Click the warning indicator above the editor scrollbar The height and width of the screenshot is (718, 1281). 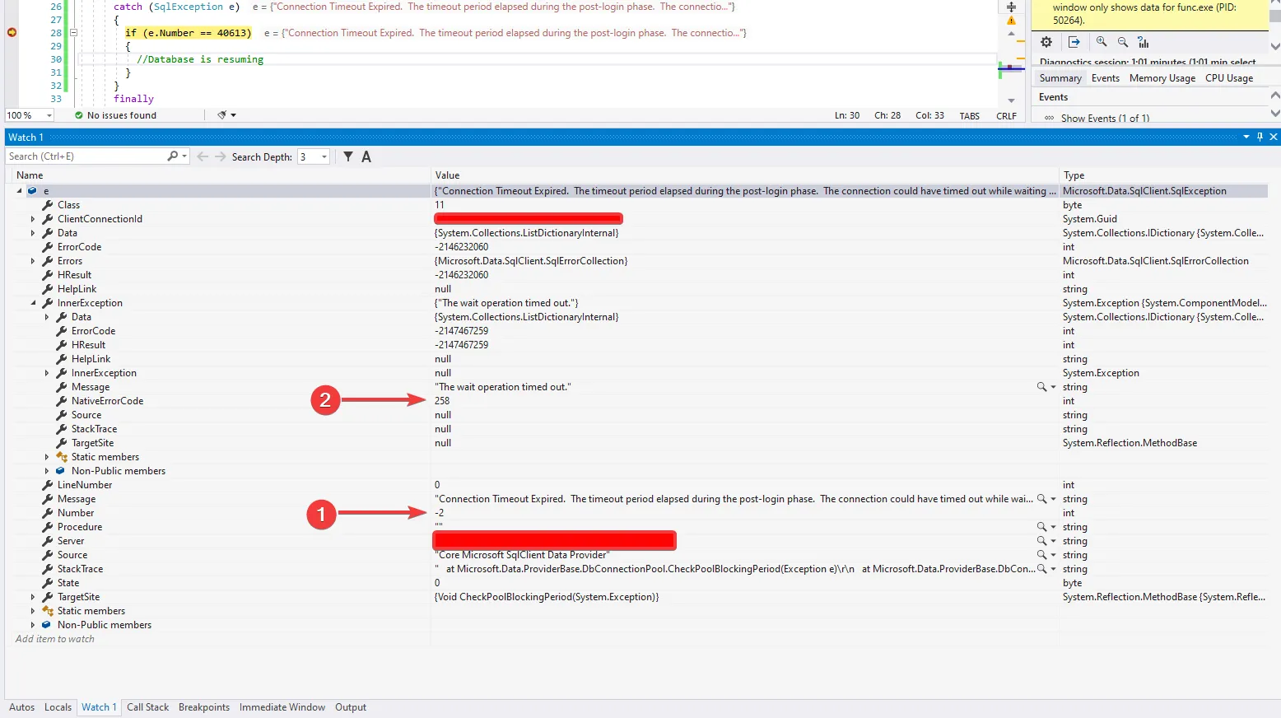(1011, 21)
